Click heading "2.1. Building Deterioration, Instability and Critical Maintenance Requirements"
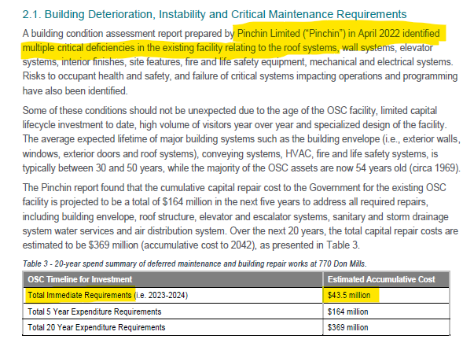 (215, 14)
